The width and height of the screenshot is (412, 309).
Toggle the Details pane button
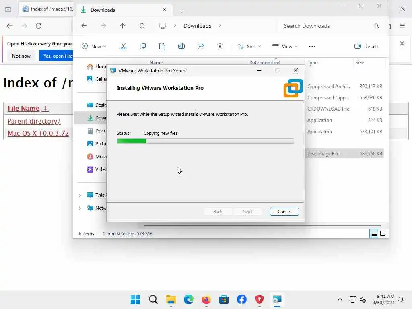click(366, 47)
